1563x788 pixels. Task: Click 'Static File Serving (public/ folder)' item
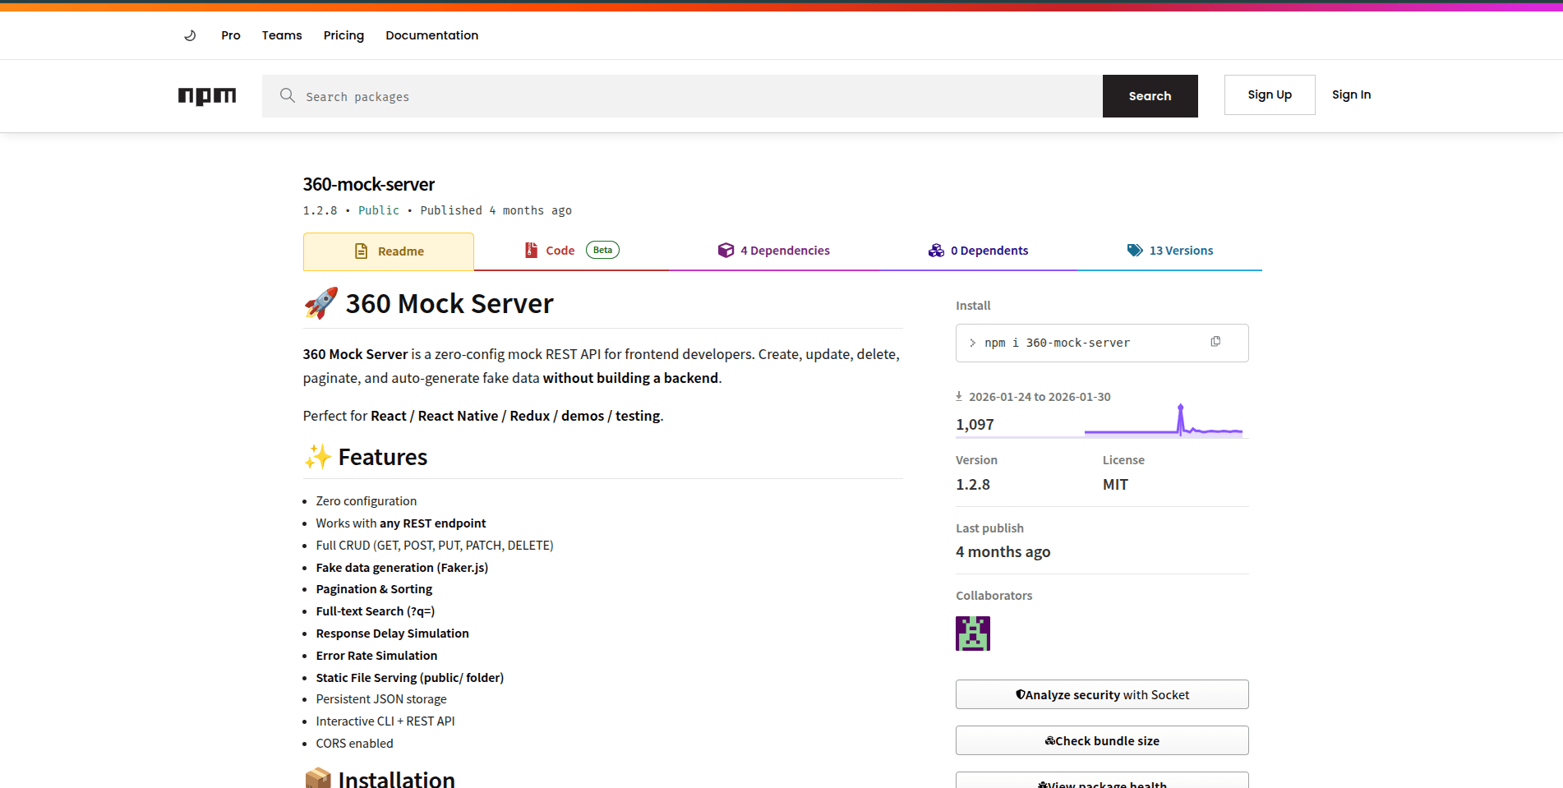point(409,678)
